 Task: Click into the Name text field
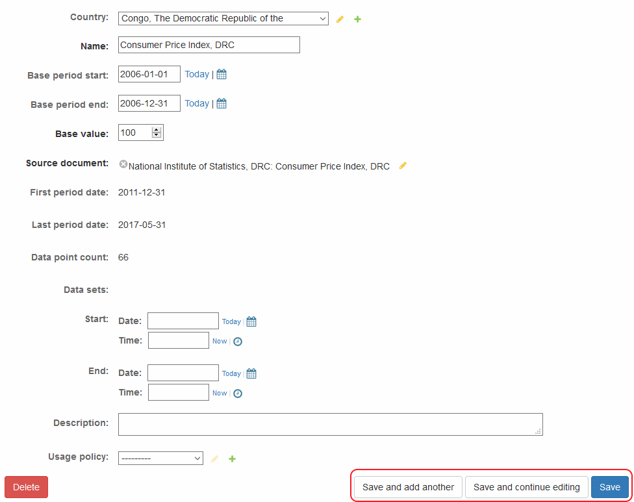tap(209, 45)
